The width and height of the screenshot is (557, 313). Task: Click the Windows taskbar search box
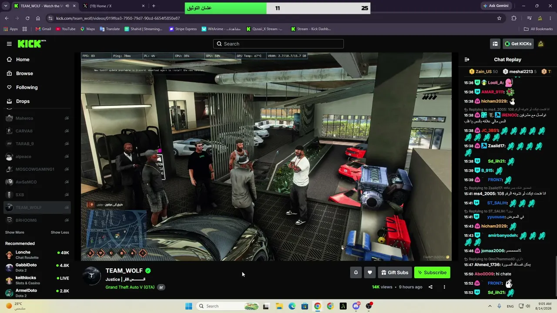point(228,306)
